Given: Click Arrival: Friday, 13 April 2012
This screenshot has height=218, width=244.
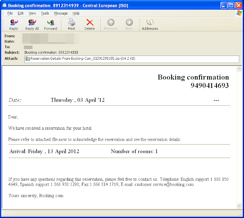Looking at the screenshot, I should pos(44,151).
